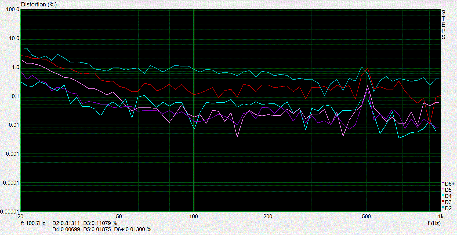The height and width of the screenshot is (235, 457).
Task: Click the 'f (Hz)' axis label
Action: 434,223
